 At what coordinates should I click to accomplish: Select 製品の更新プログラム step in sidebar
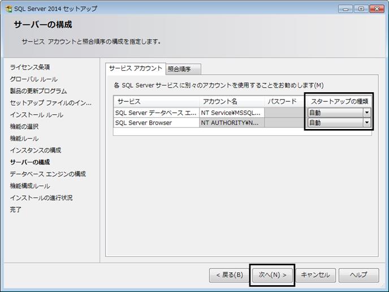coord(38,91)
